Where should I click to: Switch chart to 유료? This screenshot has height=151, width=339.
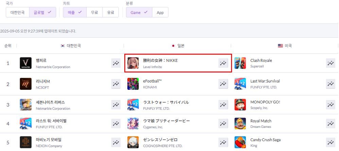click(110, 12)
